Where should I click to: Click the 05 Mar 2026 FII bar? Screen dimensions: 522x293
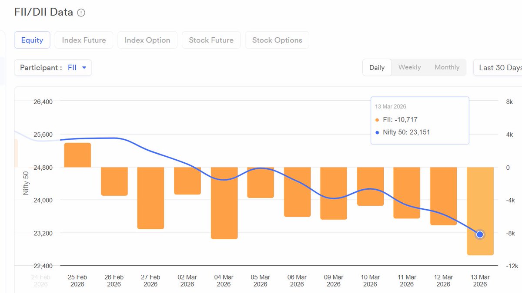(261, 182)
